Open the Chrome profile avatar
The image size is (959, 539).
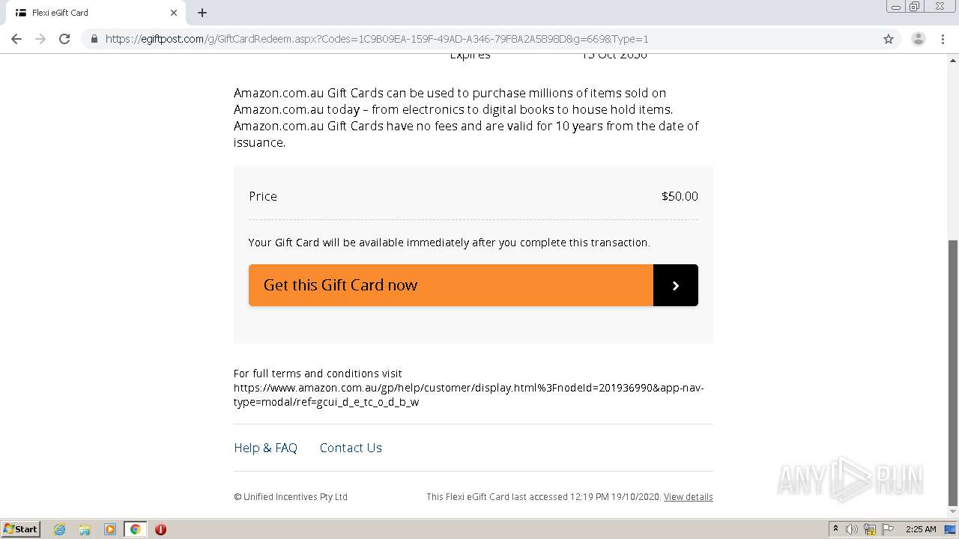click(x=918, y=39)
